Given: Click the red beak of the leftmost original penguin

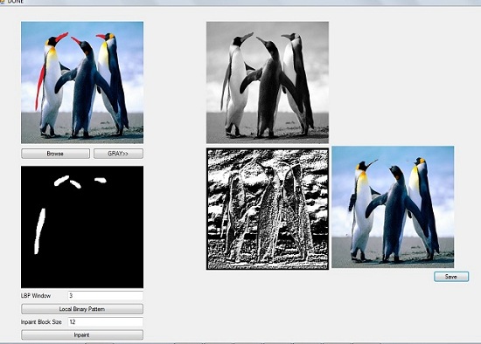Looking at the screenshot, I should [62, 37].
